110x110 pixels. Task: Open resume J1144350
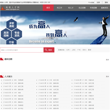point(82,93)
